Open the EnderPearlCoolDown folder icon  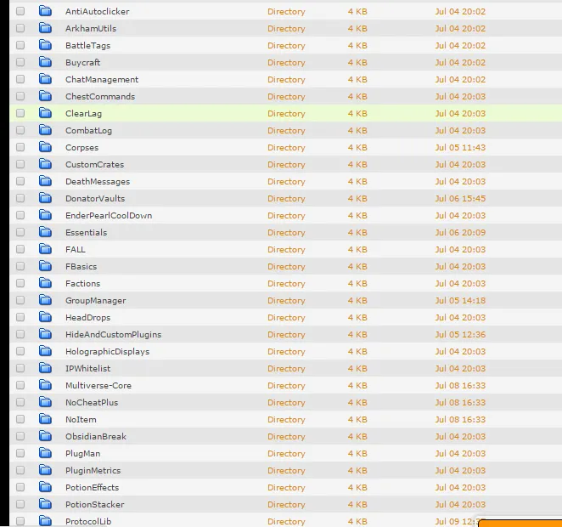click(45, 215)
